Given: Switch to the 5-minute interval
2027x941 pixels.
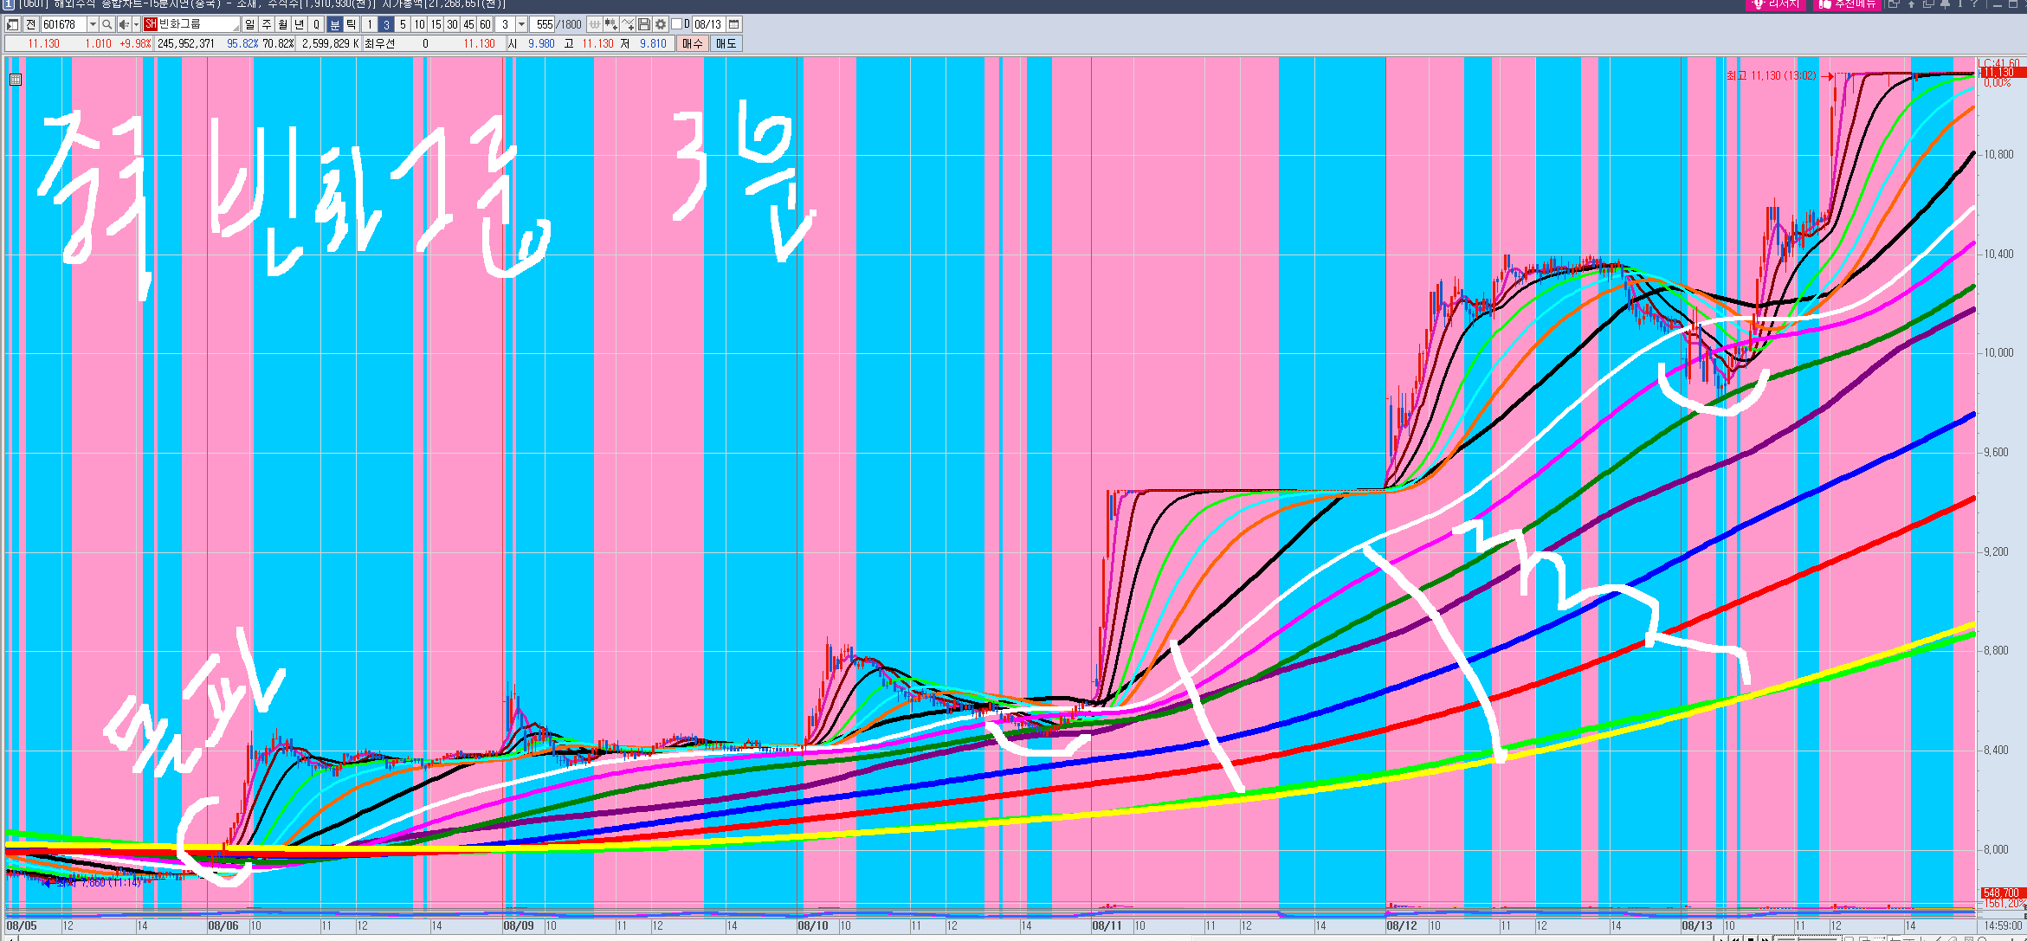Looking at the screenshot, I should click(x=403, y=24).
